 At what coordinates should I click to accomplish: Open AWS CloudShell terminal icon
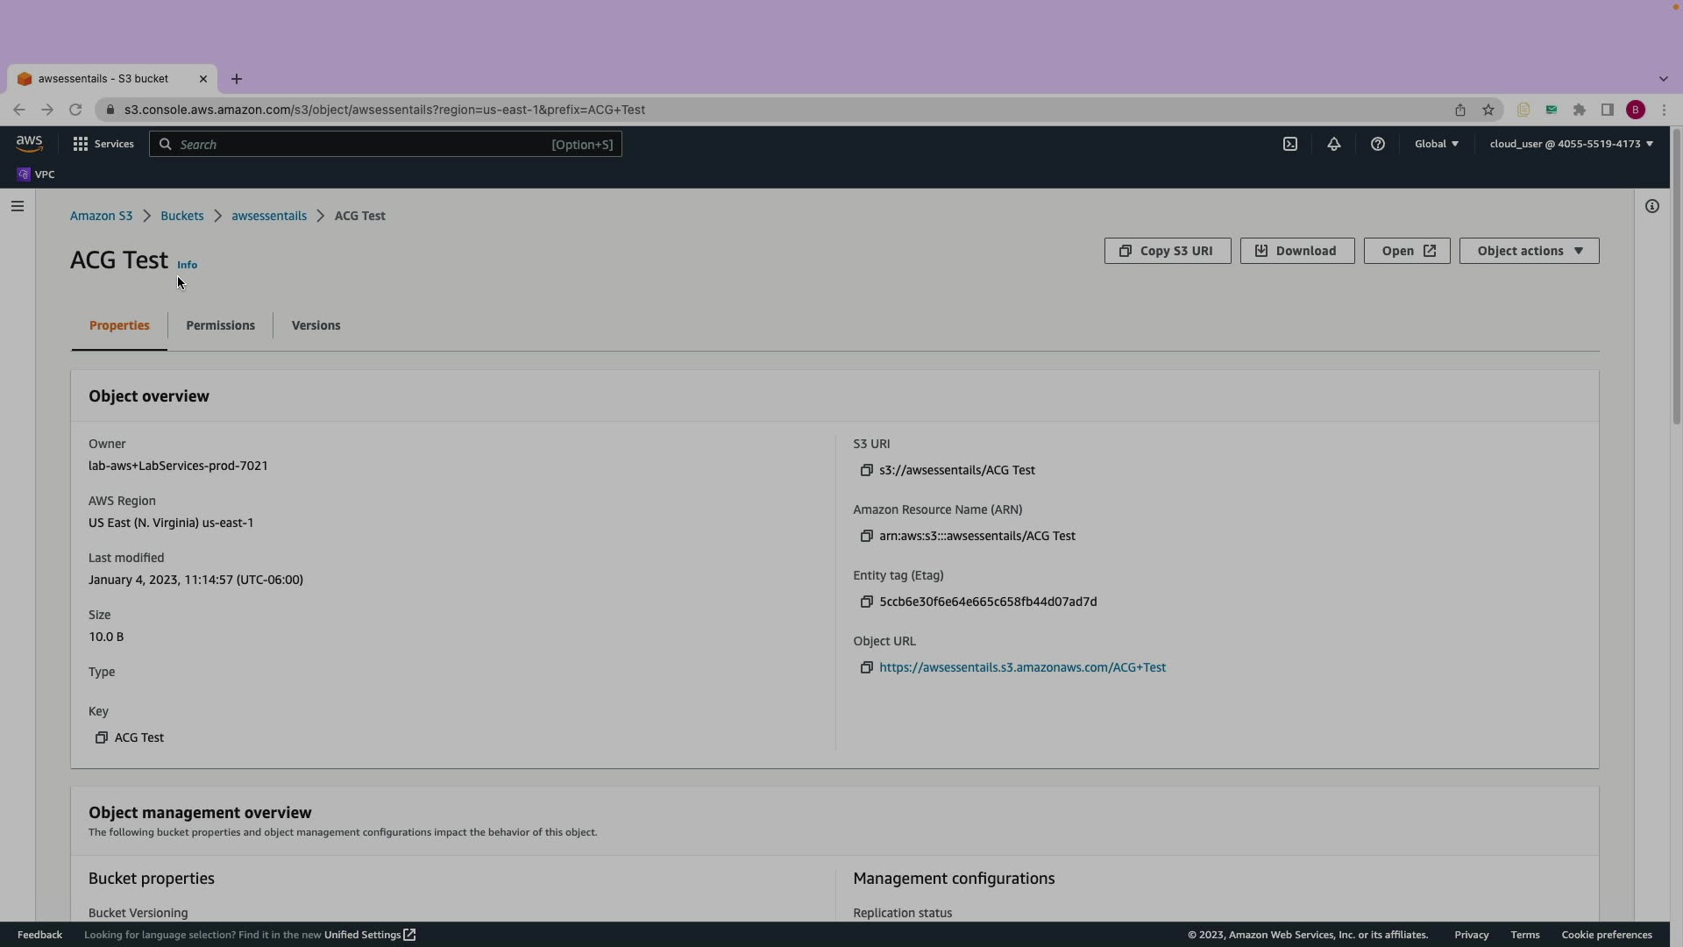coord(1290,144)
